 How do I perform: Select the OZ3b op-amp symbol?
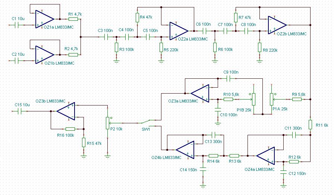(x=66, y=111)
